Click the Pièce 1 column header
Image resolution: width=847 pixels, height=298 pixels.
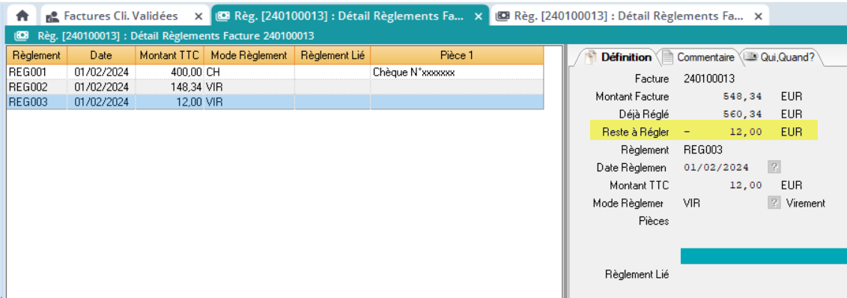[457, 55]
